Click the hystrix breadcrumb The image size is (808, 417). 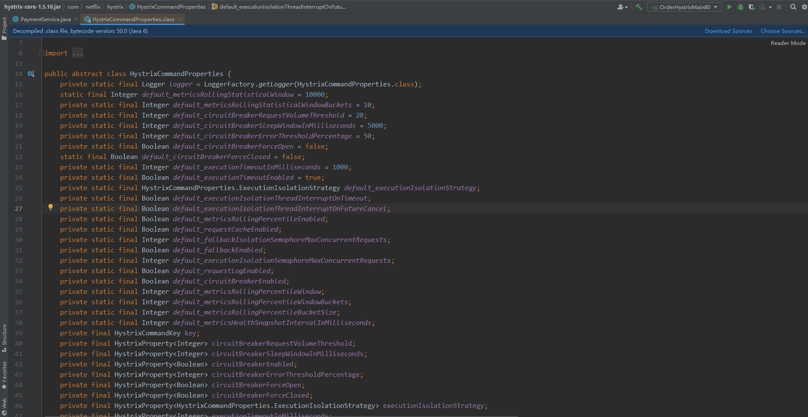[115, 6]
